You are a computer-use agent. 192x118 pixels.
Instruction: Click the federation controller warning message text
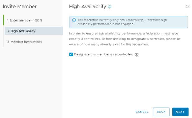[122, 22]
